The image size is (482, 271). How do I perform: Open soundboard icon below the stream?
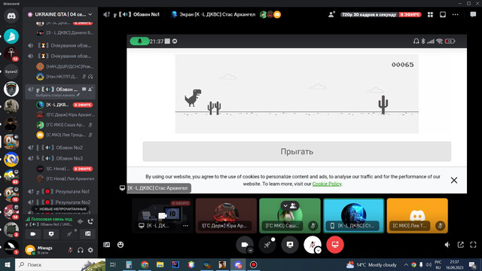point(107,245)
